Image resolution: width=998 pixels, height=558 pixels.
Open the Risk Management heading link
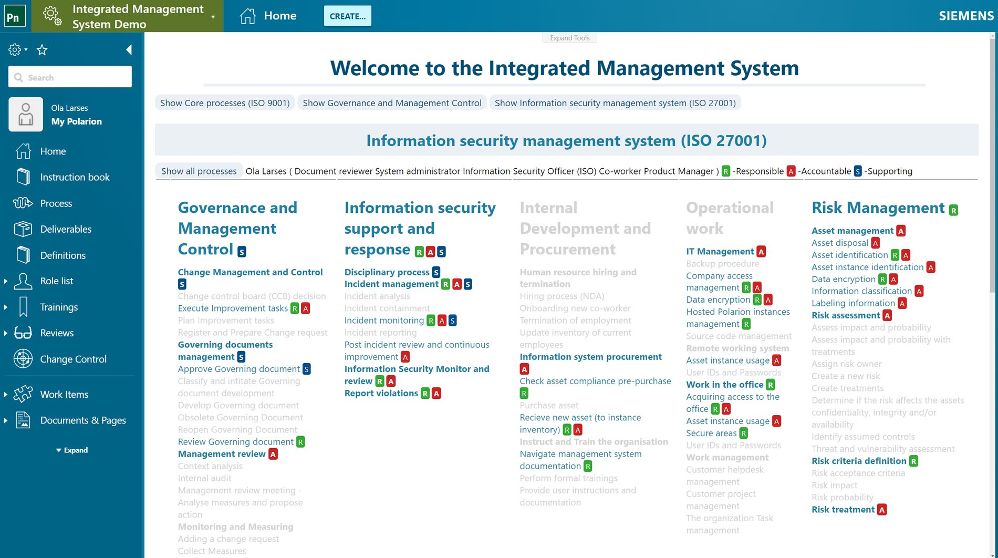pyautogui.click(x=878, y=208)
